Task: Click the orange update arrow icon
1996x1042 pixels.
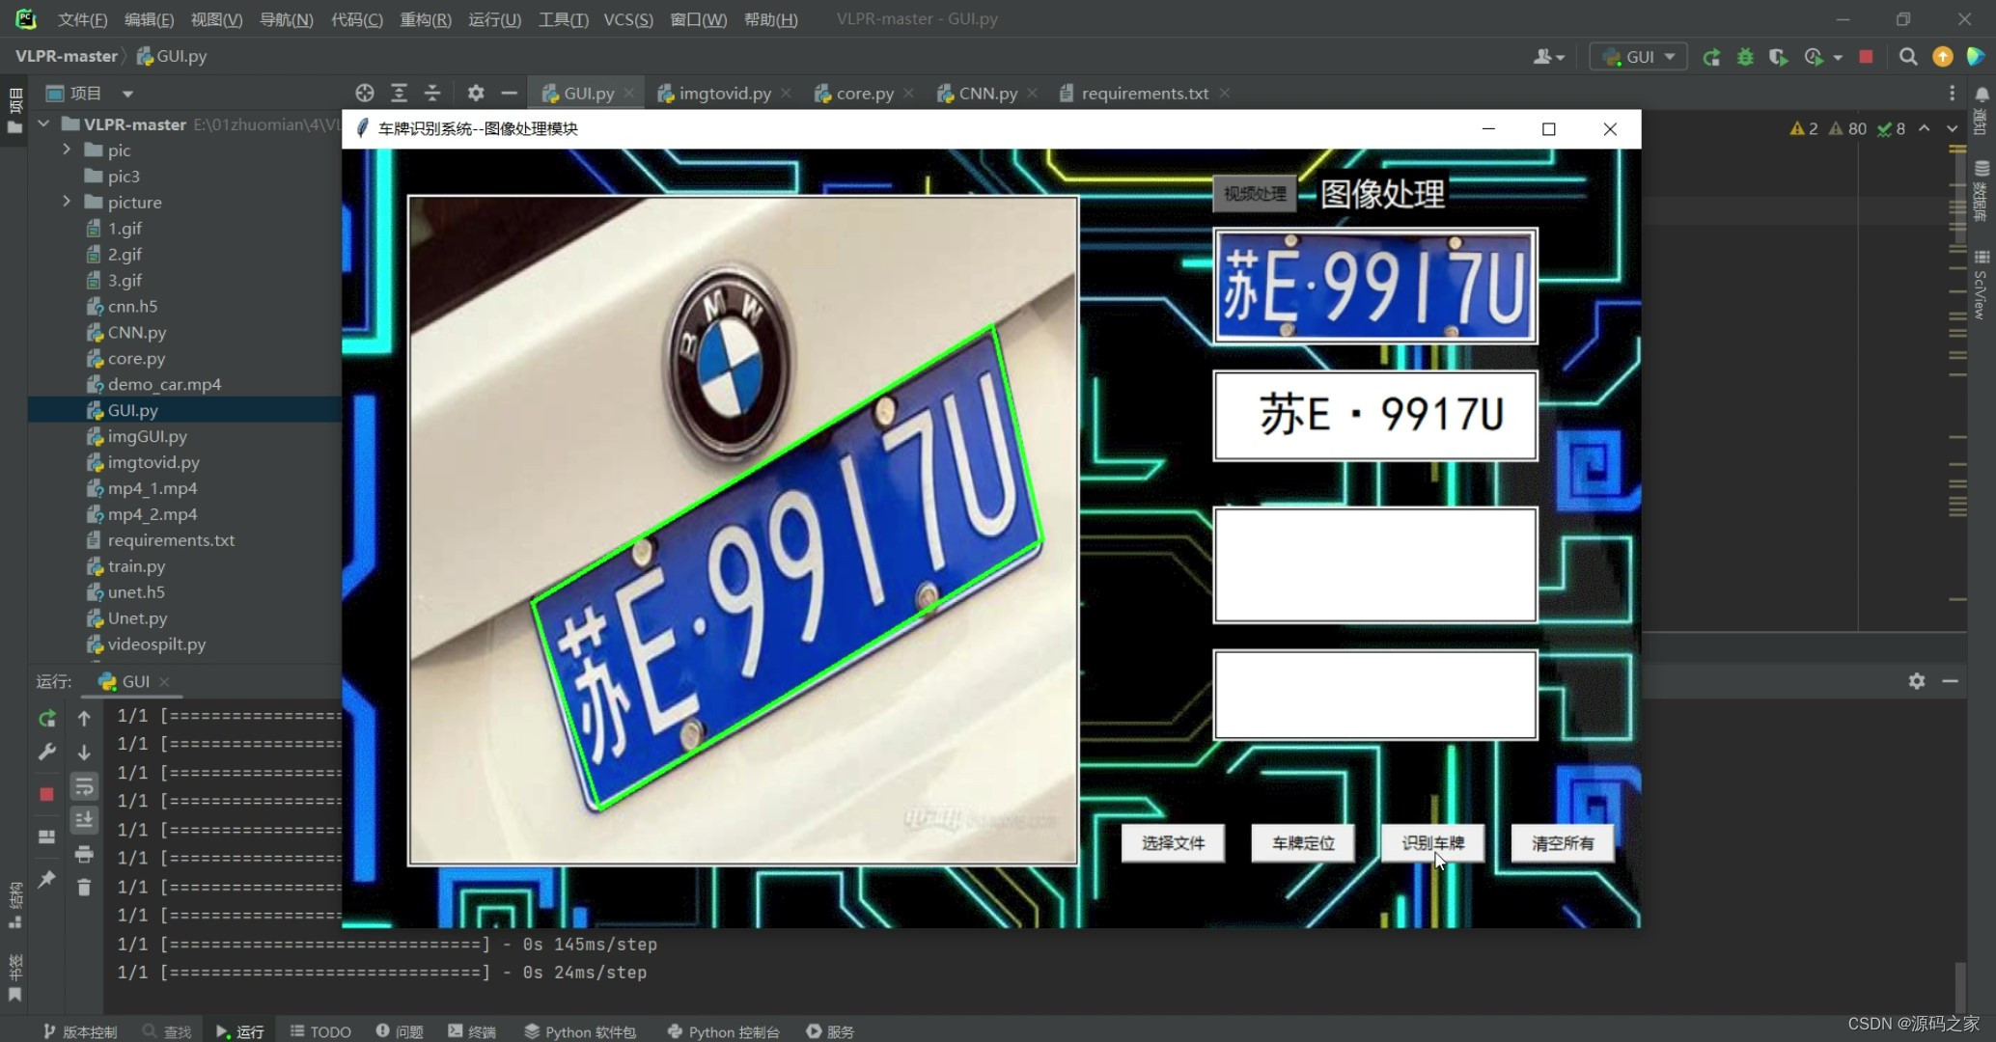Action: click(x=1942, y=57)
